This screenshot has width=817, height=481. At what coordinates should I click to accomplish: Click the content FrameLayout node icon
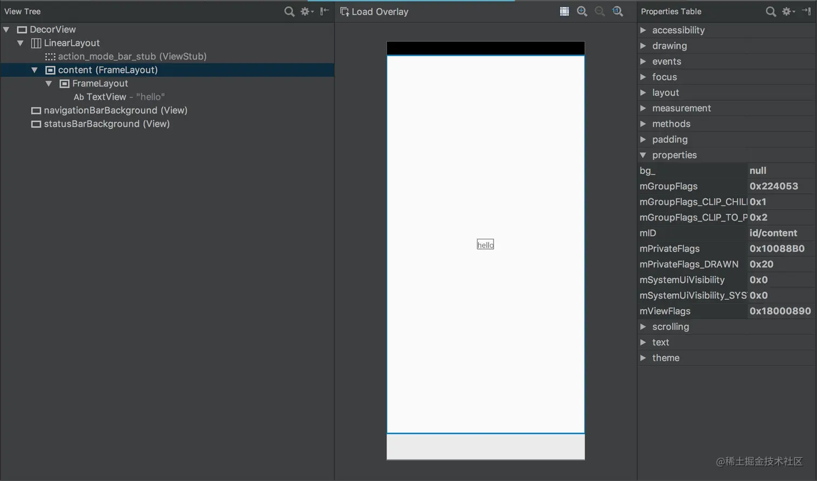click(x=50, y=70)
